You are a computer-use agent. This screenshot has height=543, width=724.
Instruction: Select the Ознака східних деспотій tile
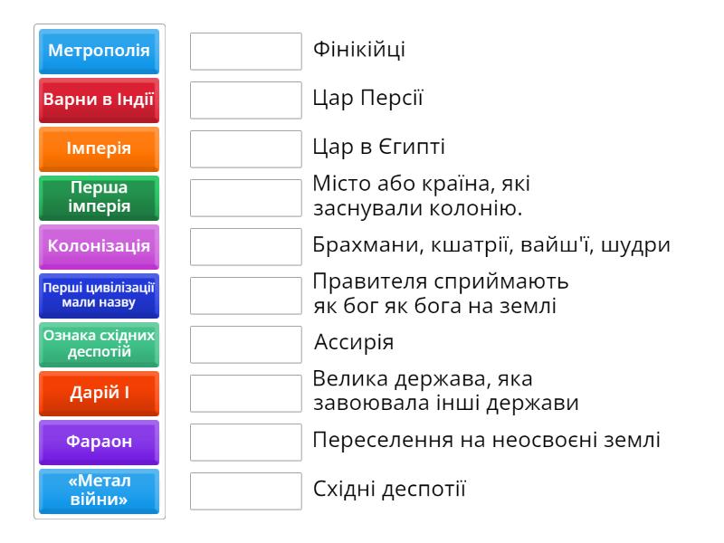(99, 345)
